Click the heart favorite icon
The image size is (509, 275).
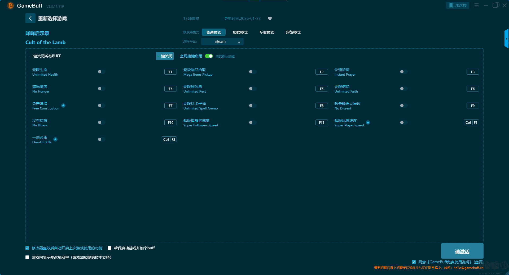270,19
